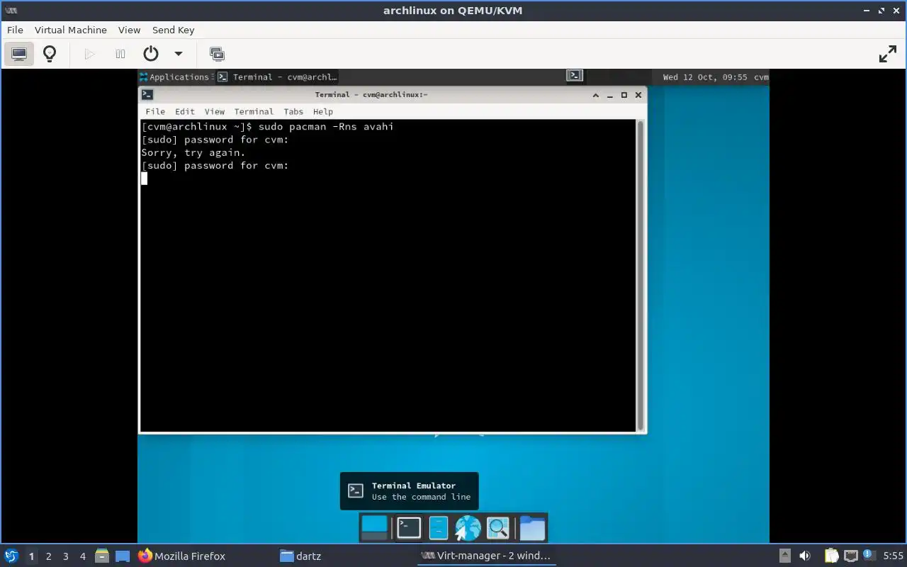This screenshot has height=567, width=907.
Task: Select Virt-manager taskbar item
Action: pos(486,556)
